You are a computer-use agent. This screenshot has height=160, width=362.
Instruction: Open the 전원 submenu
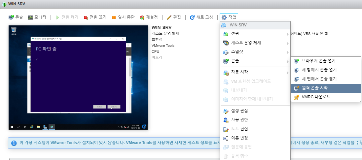point(255,34)
